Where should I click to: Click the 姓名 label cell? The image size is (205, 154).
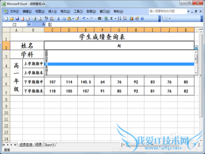click(x=27, y=46)
